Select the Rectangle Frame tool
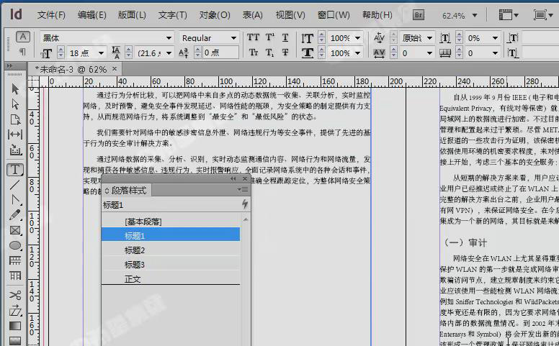 (15, 230)
